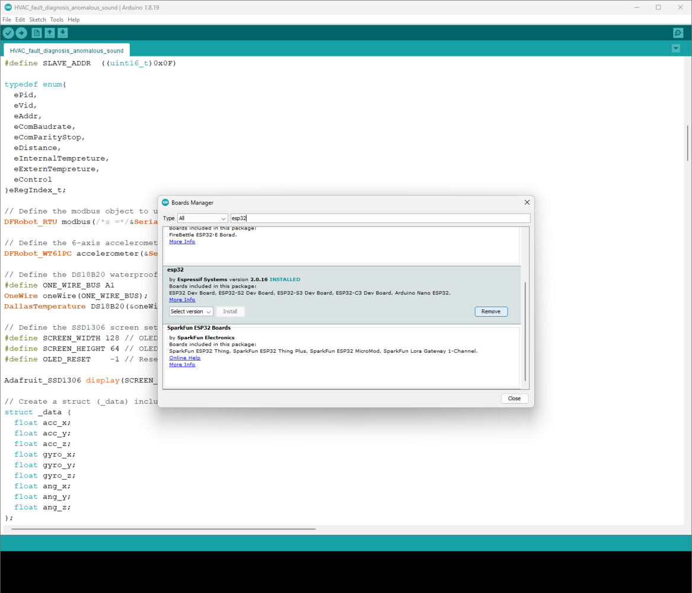
Task: Open SparkFun Online Help link
Action: (184, 358)
